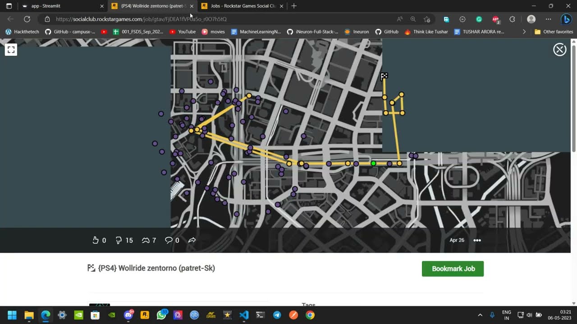Open Hackthetech bookmark
577x324 pixels.
[22, 31]
